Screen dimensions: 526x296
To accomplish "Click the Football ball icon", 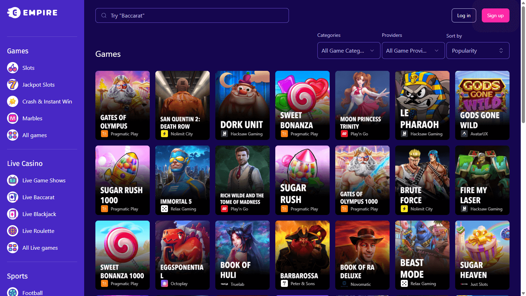I will pyautogui.click(x=13, y=292).
